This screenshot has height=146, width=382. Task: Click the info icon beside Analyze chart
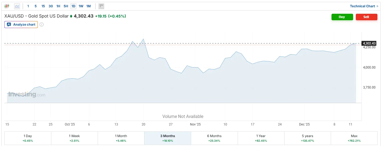click(42, 25)
